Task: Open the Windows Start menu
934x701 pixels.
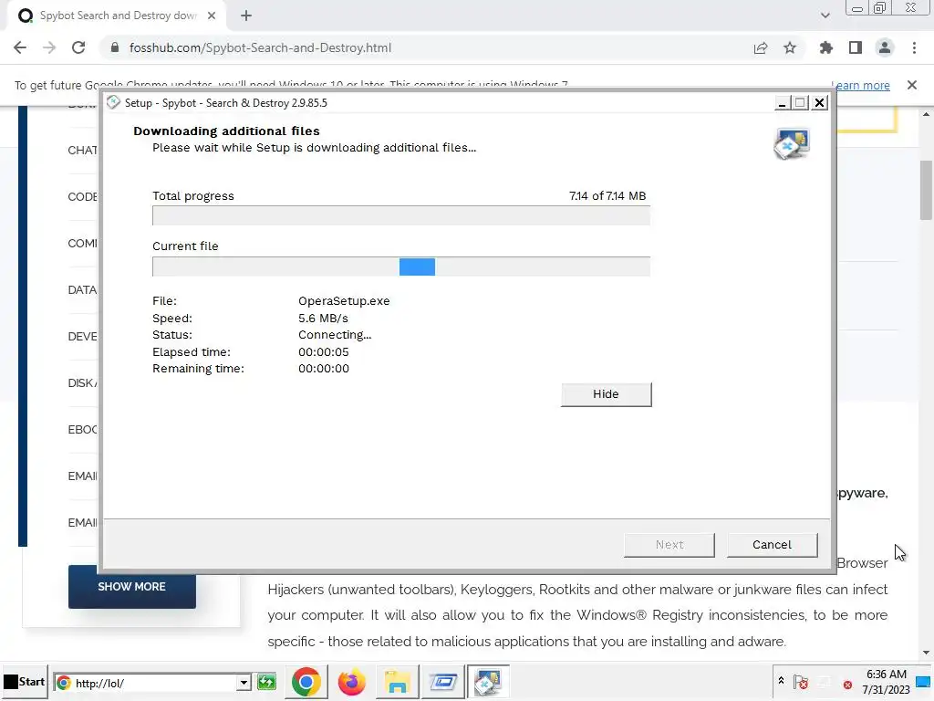Action: point(25,682)
